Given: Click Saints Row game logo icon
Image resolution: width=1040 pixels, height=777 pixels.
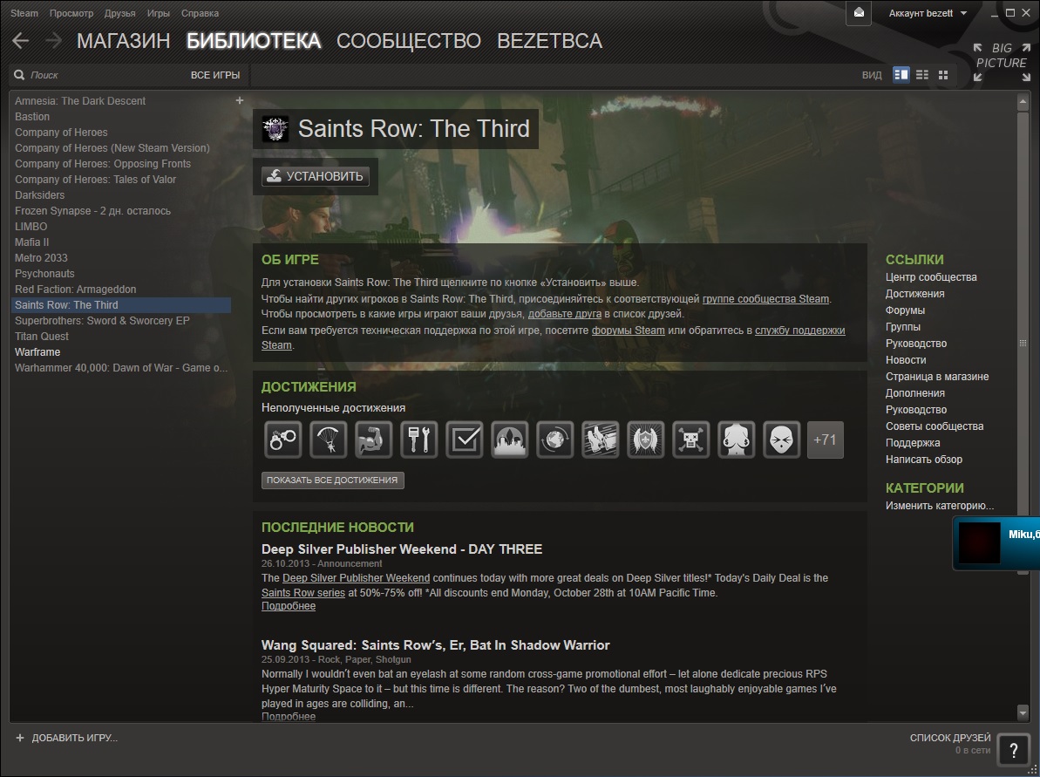Looking at the screenshot, I should pos(275,129).
